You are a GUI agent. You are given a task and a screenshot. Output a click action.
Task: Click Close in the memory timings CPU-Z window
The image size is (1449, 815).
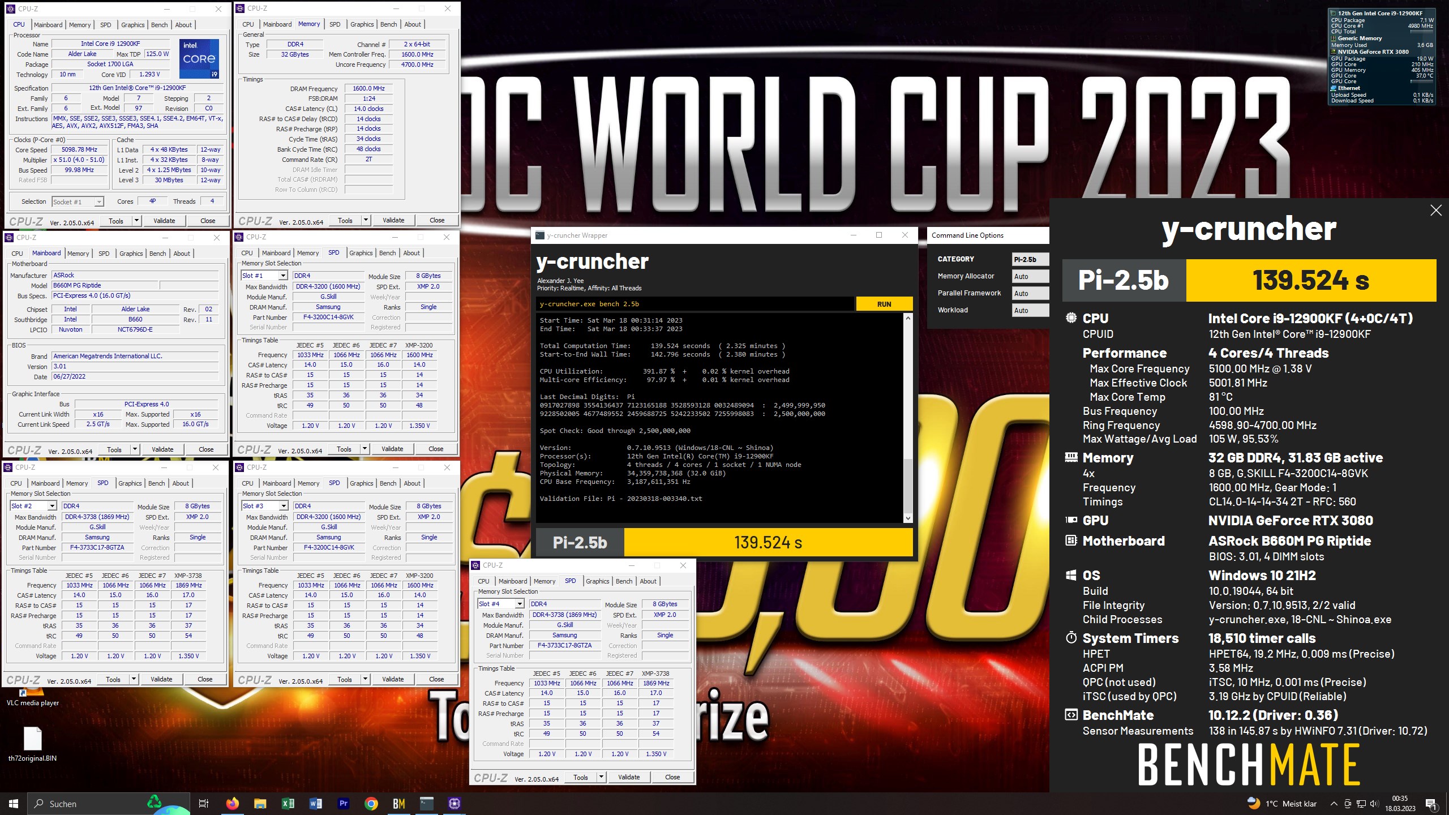[x=437, y=220]
